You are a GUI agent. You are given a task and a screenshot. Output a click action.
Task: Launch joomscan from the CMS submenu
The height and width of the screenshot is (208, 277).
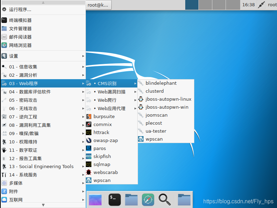point(166,115)
